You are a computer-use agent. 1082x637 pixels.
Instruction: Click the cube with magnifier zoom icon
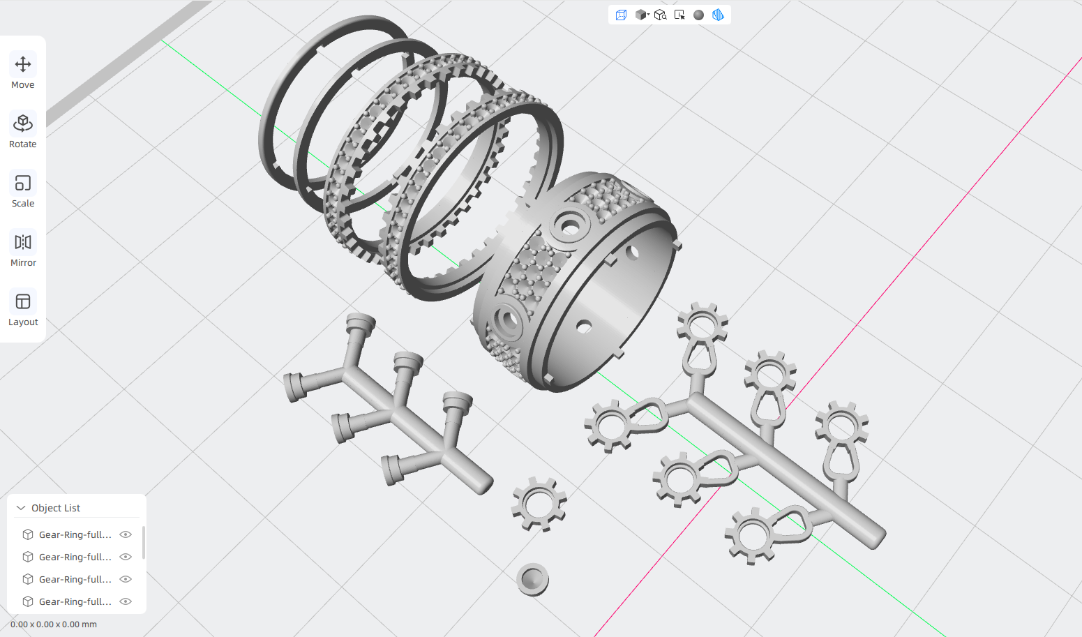pos(661,15)
